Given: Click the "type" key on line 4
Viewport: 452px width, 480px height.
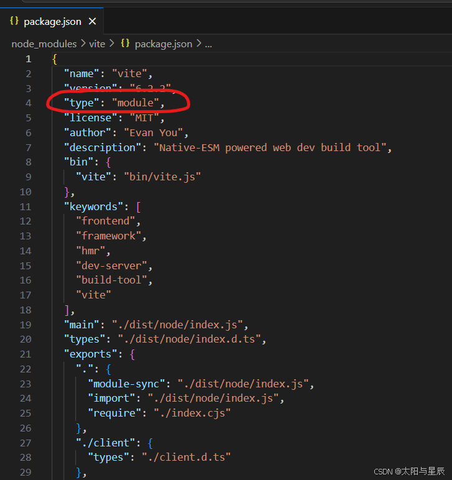Looking at the screenshot, I should point(81,103).
